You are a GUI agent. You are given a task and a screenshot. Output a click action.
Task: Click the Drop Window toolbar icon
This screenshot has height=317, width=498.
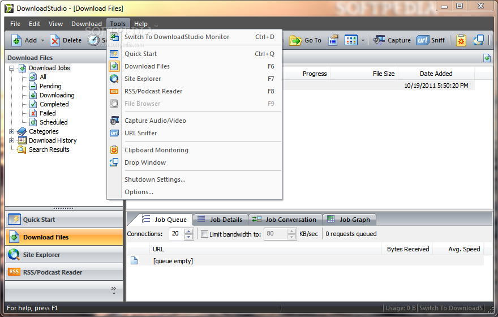point(478,40)
